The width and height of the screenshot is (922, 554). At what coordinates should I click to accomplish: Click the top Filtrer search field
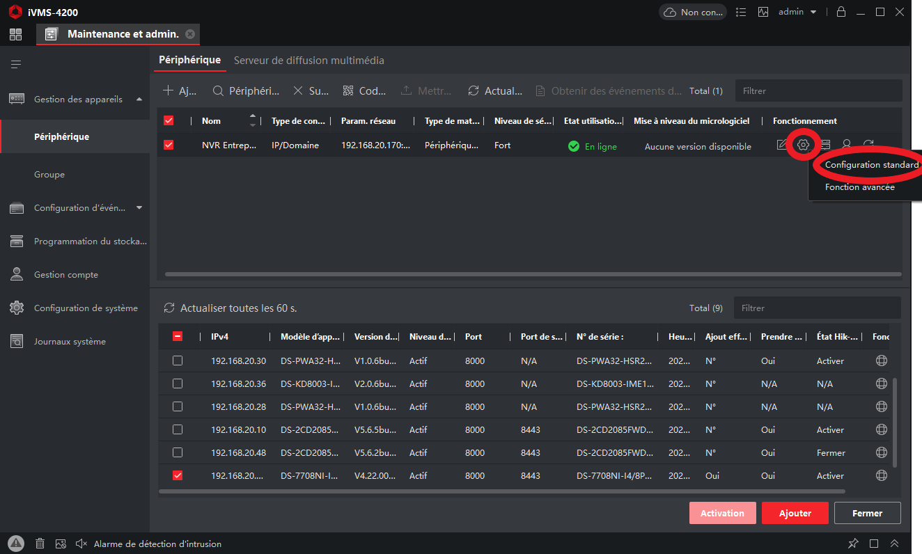point(818,90)
